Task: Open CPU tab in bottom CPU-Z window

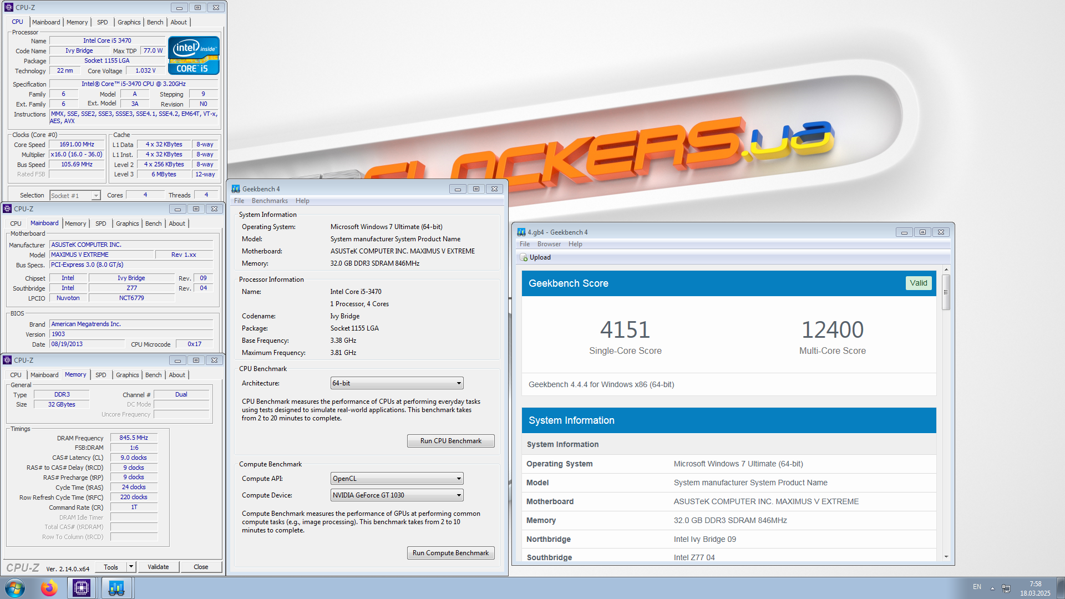Action: coord(16,375)
